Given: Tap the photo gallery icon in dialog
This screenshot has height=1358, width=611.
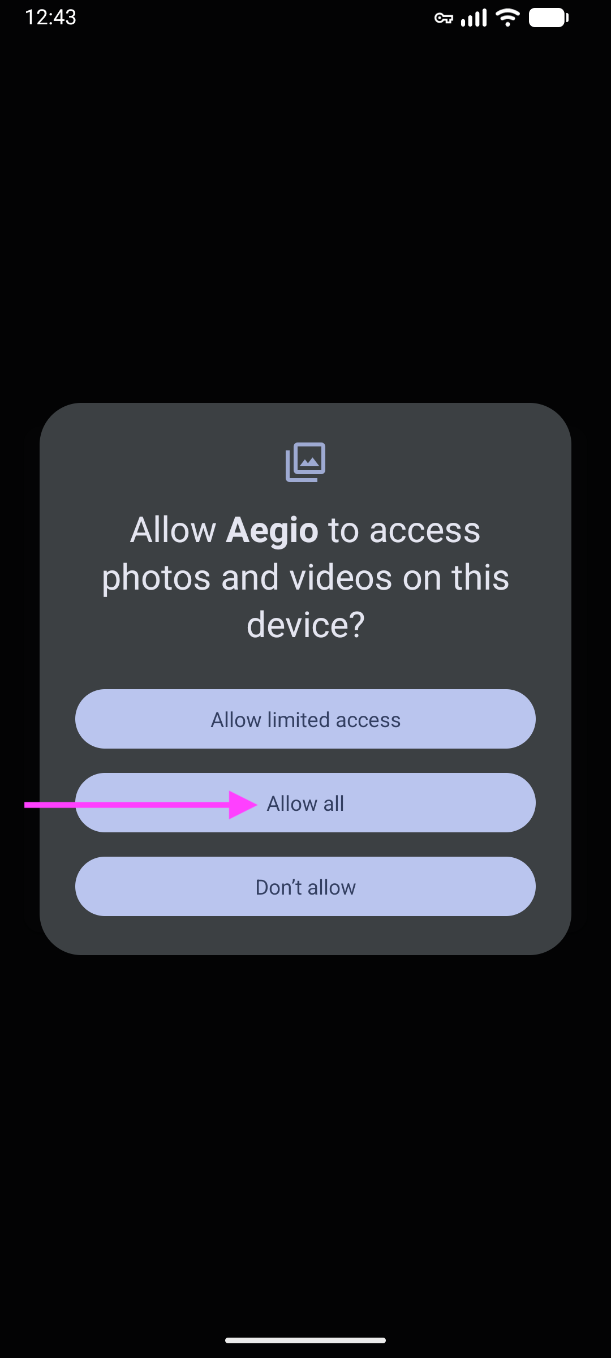Looking at the screenshot, I should [305, 462].
